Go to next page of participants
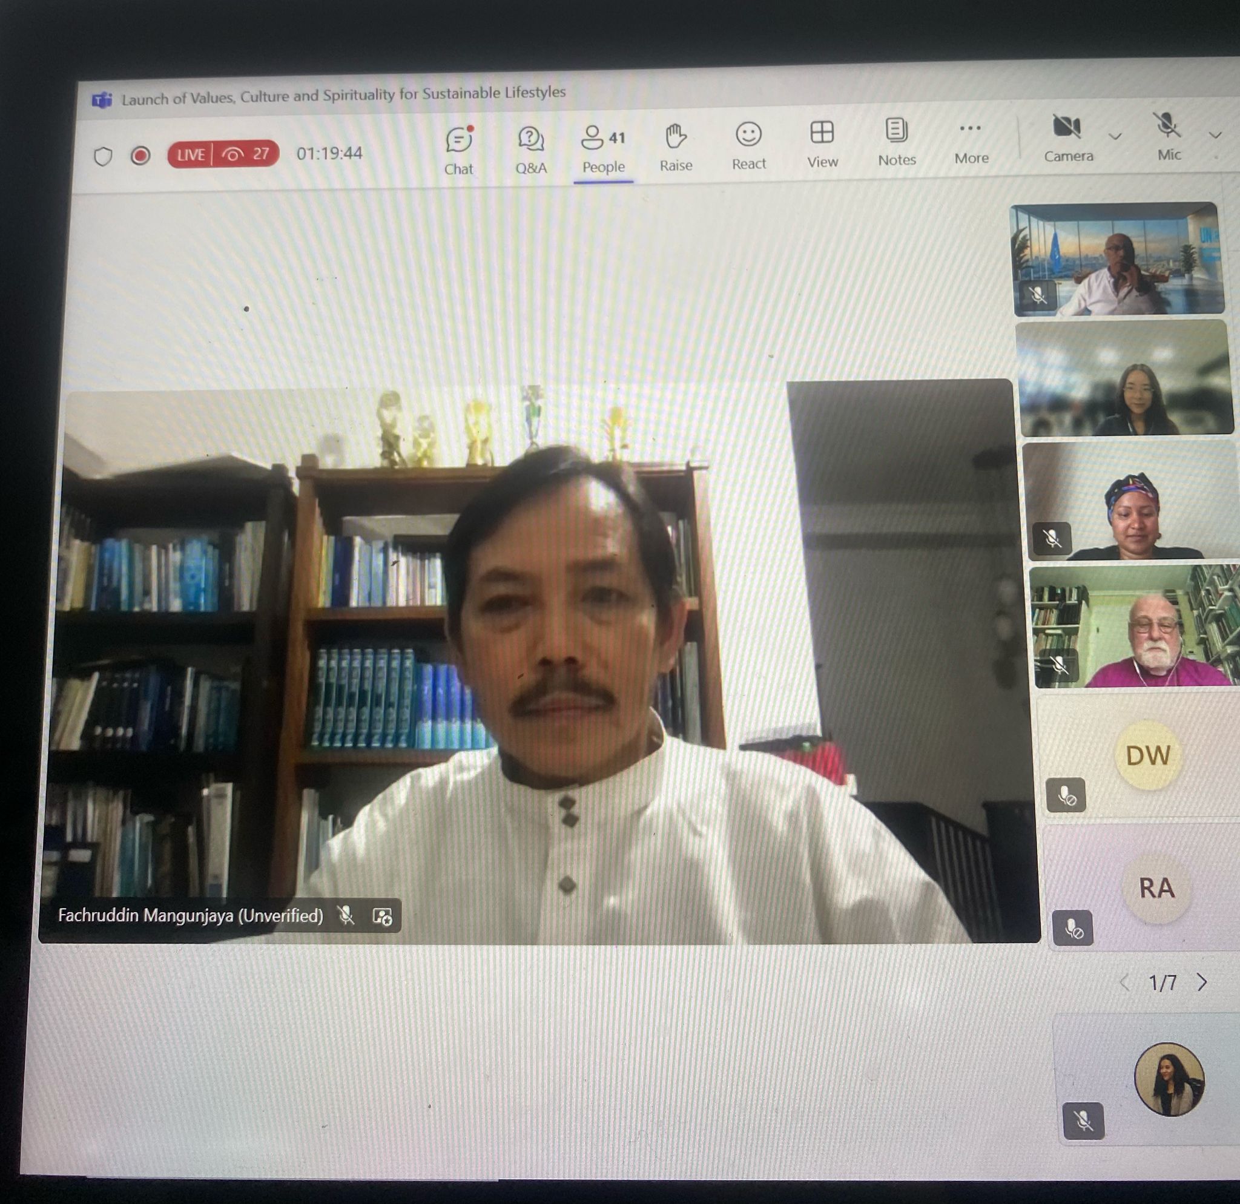 [1202, 982]
